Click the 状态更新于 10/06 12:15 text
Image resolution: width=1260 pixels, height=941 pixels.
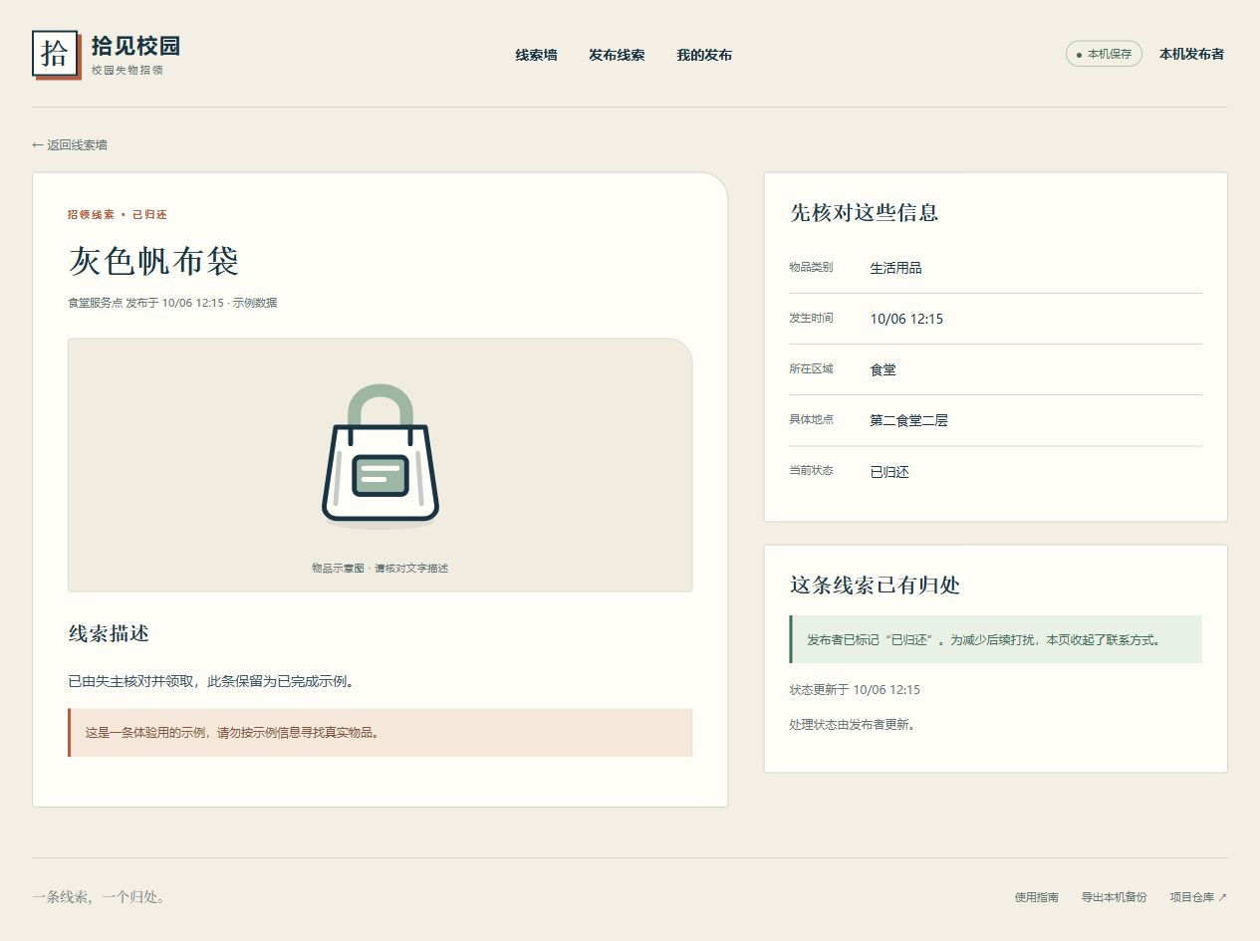click(855, 690)
